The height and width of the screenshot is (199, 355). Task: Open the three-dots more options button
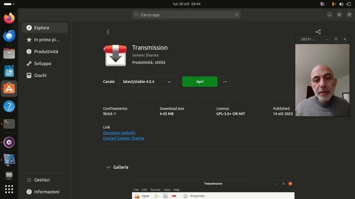(x=225, y=82)
